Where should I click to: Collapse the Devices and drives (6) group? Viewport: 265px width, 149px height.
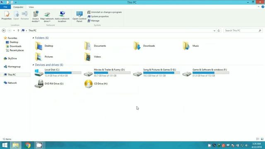[33, 65]
